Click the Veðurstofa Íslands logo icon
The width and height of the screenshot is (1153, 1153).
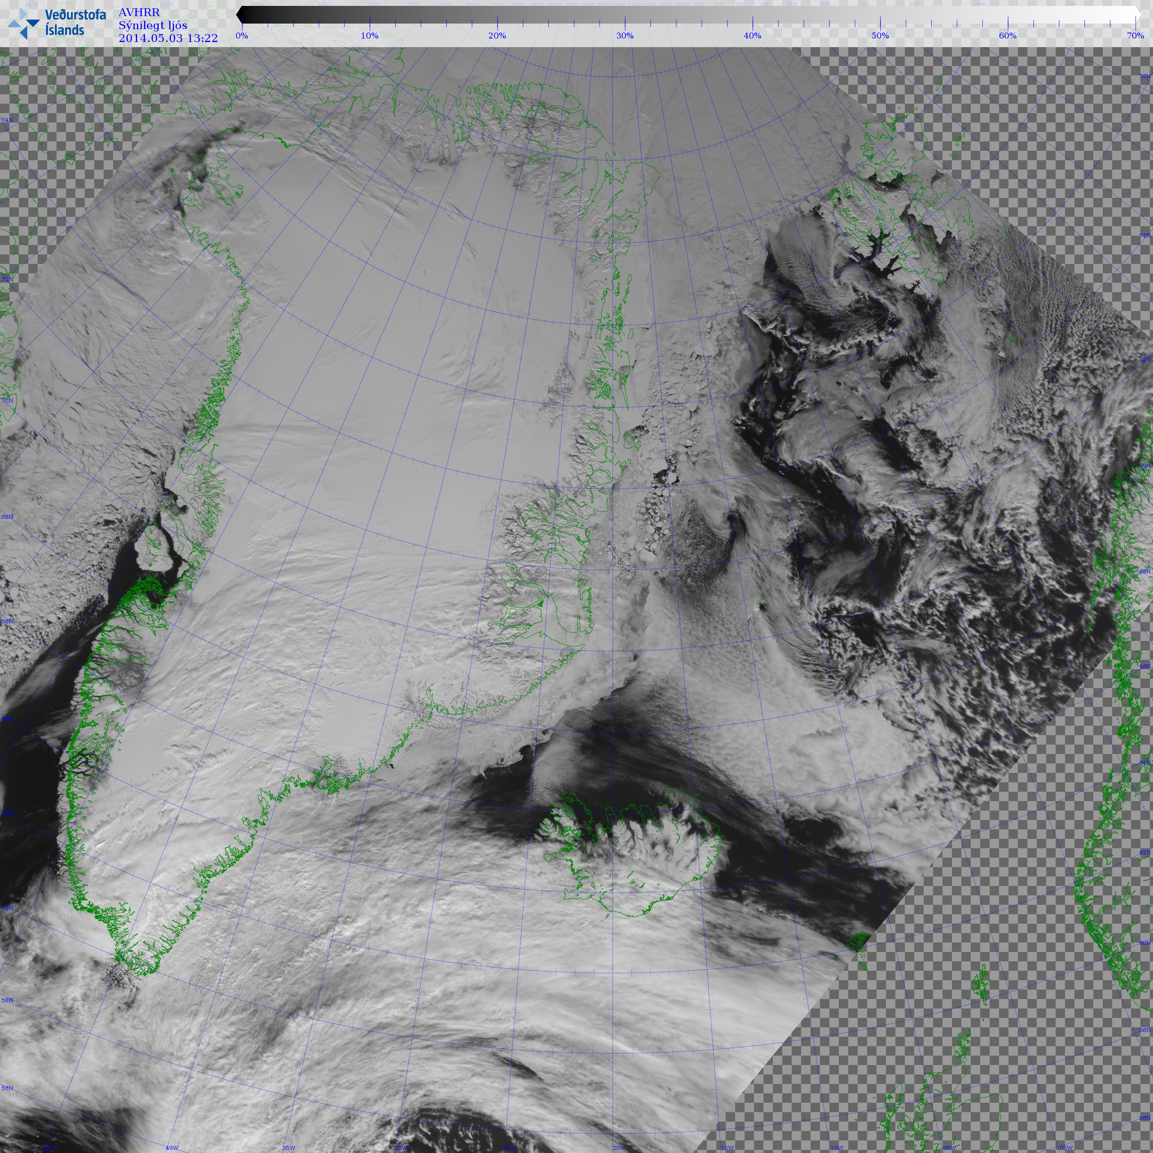tap(24, 24)
